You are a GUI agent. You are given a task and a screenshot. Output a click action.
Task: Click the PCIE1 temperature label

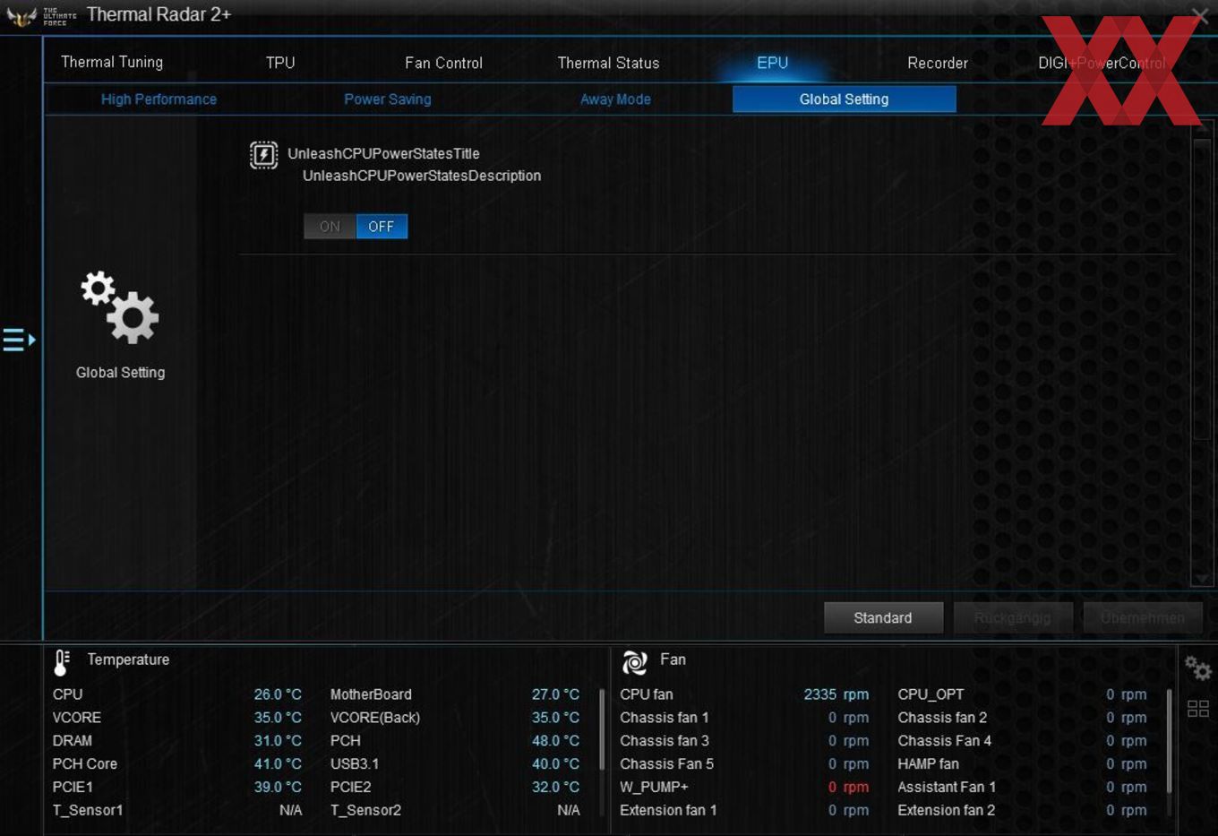[73, 788]
